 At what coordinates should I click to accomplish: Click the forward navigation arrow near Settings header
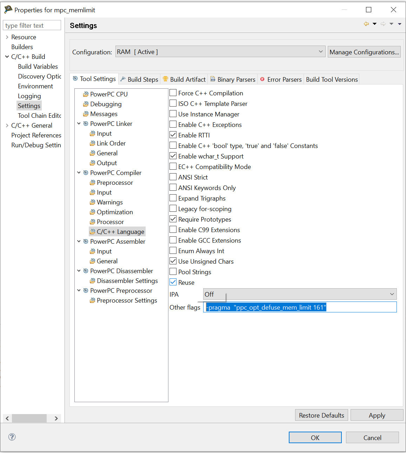point(383,23)
